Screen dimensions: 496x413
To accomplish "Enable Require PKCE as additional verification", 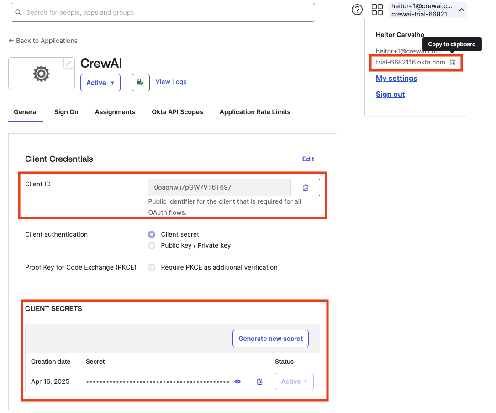I will click(151, 267).
